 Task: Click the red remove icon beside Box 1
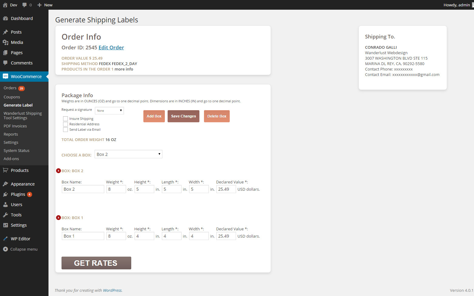58,218
